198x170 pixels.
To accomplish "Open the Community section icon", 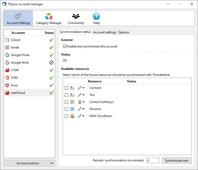I will pos(76,16).
